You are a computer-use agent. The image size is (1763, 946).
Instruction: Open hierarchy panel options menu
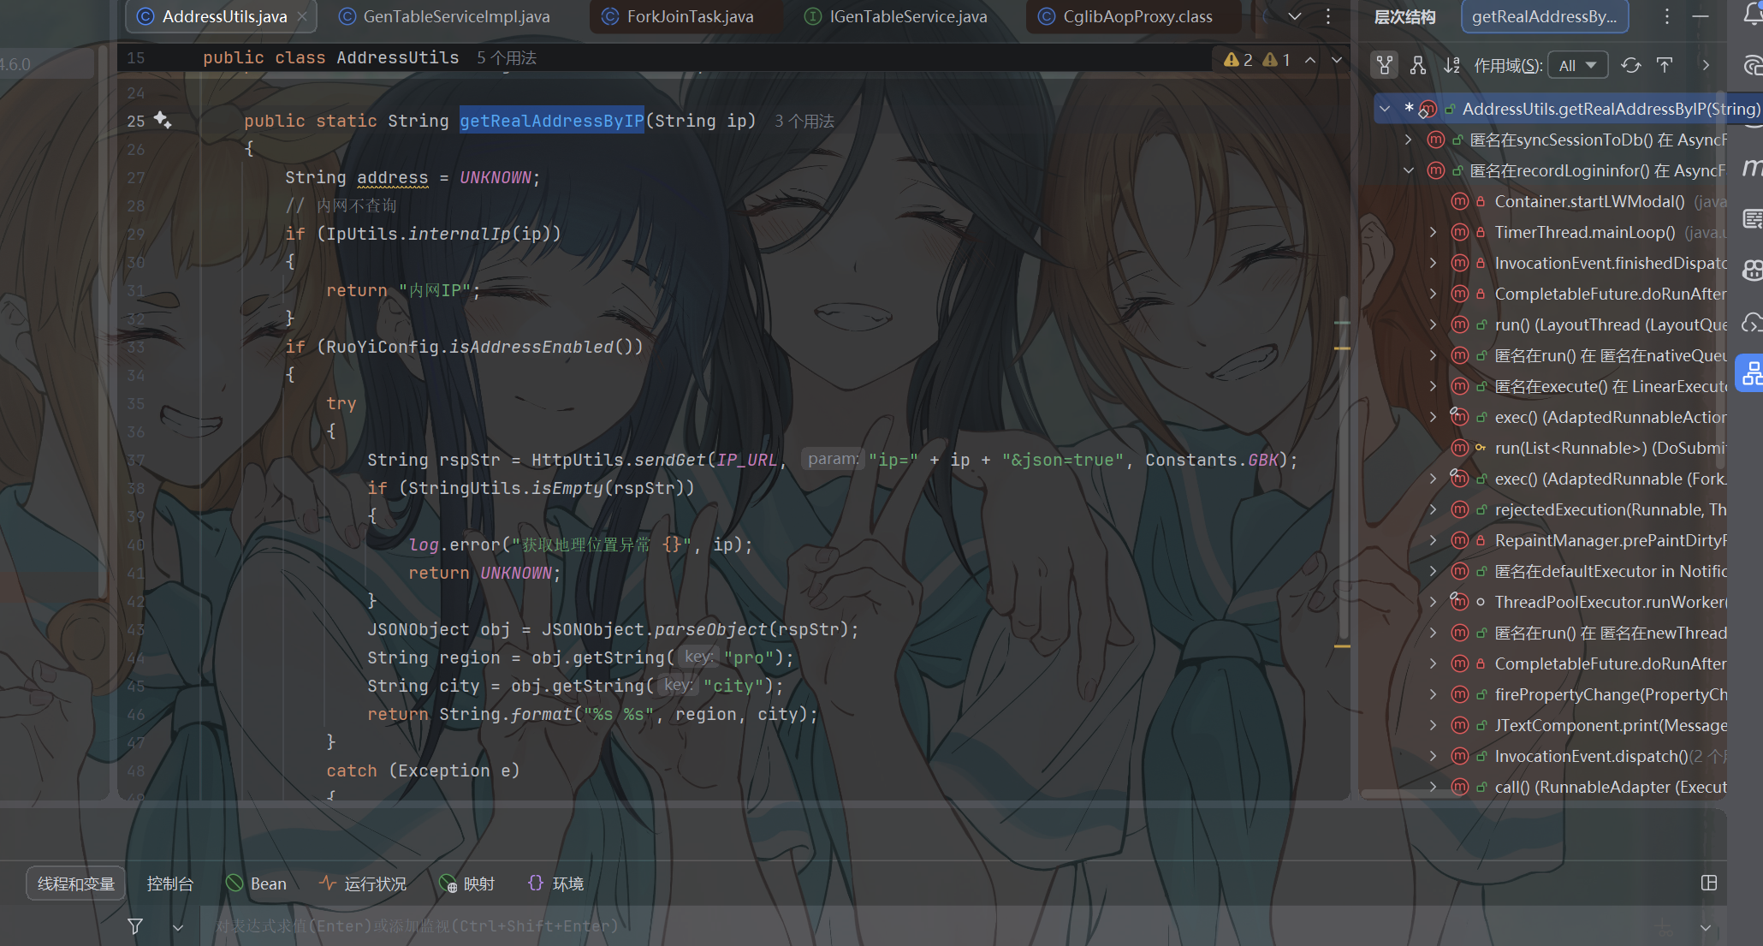[x=1667, y=16]
